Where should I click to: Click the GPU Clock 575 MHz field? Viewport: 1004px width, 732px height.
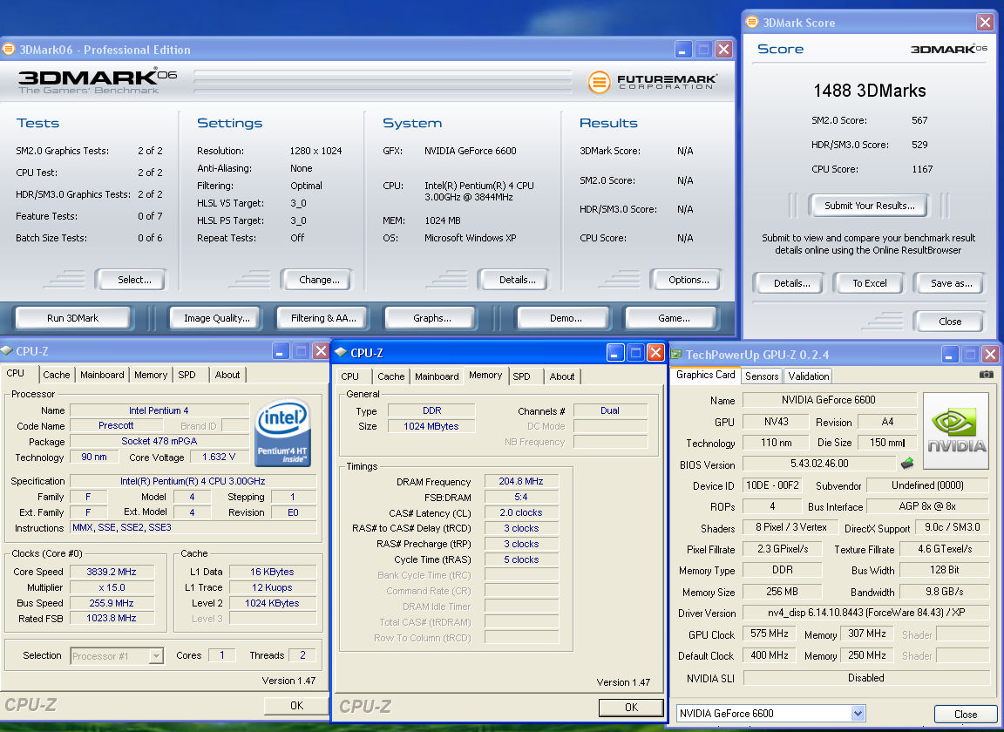pos(769,634)
